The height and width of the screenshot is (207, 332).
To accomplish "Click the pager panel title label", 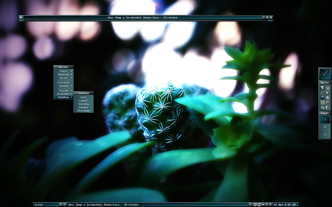I will point(325,113).
